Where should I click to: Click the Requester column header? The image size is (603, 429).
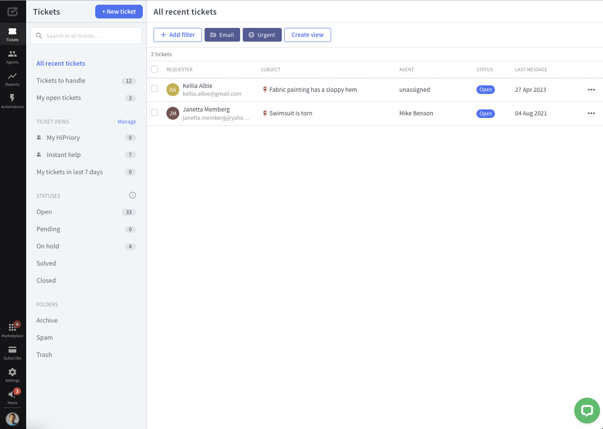click(179, 69)
